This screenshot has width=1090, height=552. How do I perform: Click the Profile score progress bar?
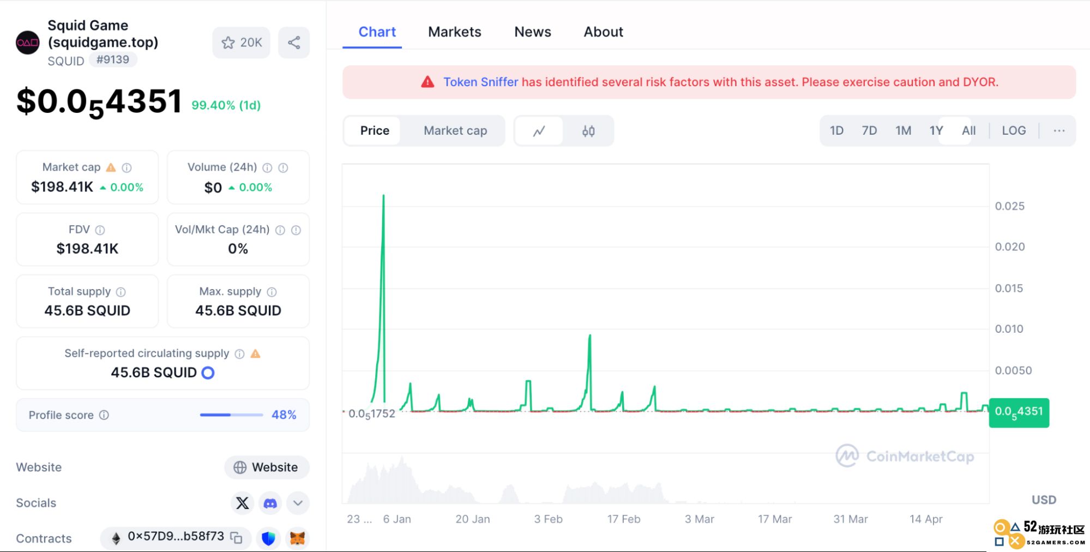pyautogui.click(x=231, y=415)
